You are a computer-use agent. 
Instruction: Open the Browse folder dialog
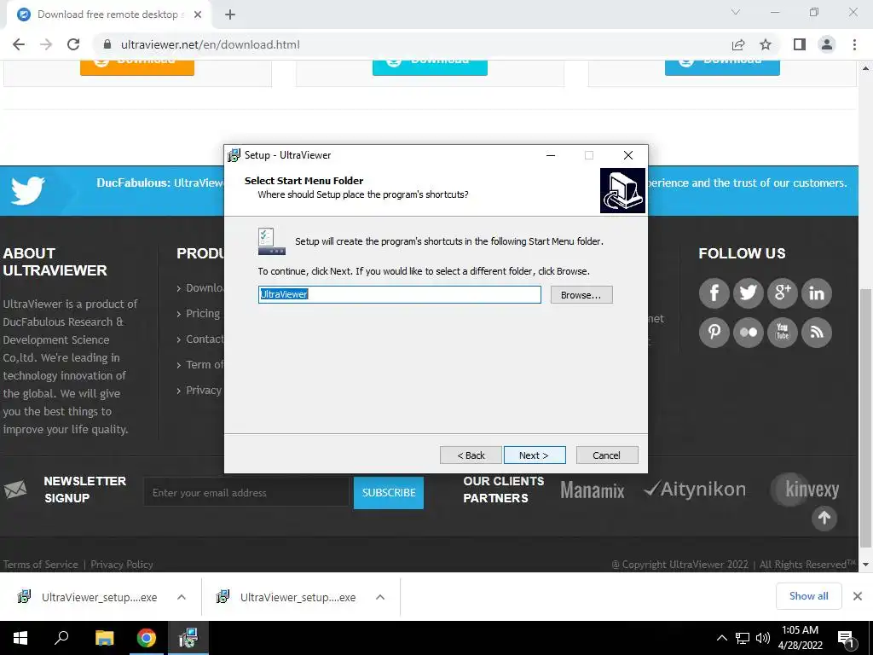point(581,294)
